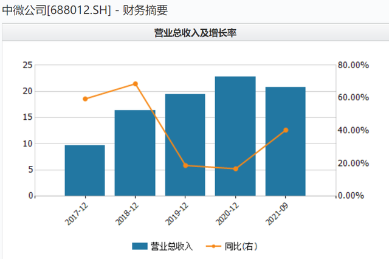Click the 80.00% right axis label
389x259 pixels.
point(353,65)
